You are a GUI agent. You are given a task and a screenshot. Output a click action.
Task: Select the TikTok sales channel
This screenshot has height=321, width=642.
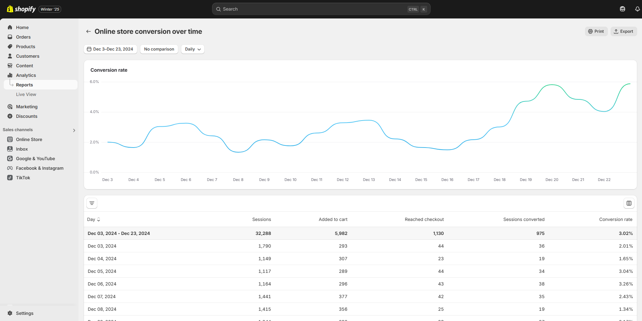click(x=23, y=178)
